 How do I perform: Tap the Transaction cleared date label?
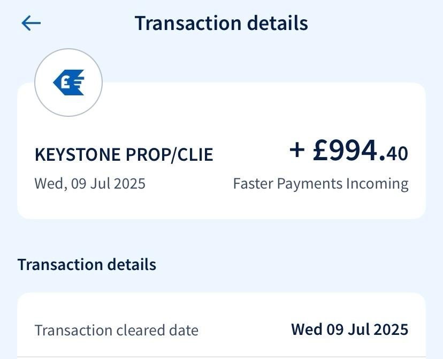point(116,330)
